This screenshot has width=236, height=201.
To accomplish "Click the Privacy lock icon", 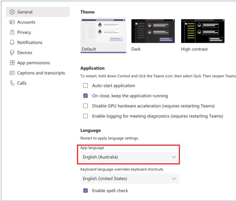I will (x=12, y=32).
